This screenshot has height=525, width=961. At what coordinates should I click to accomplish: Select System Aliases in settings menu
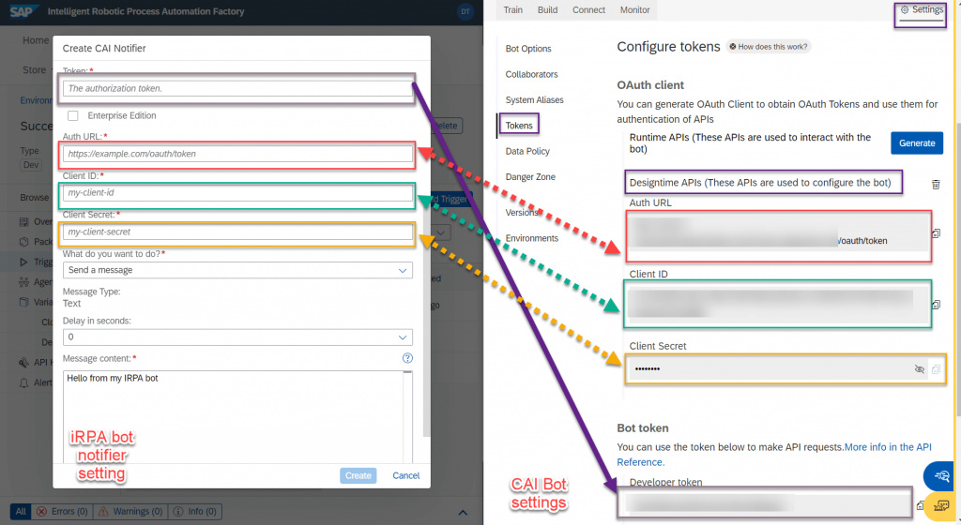click(534, 100)
